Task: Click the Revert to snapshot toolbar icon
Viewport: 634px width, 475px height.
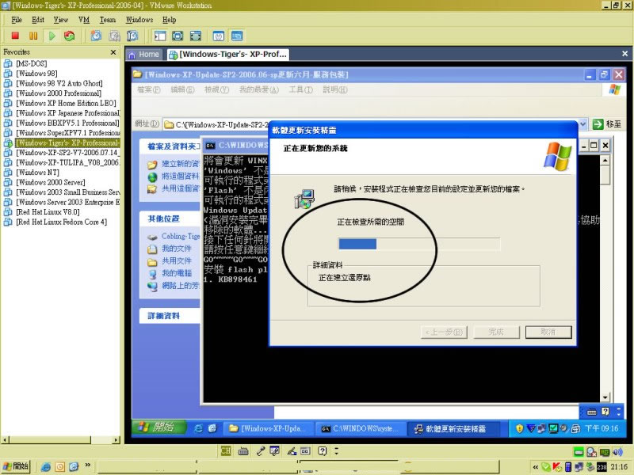Action: 114,36
